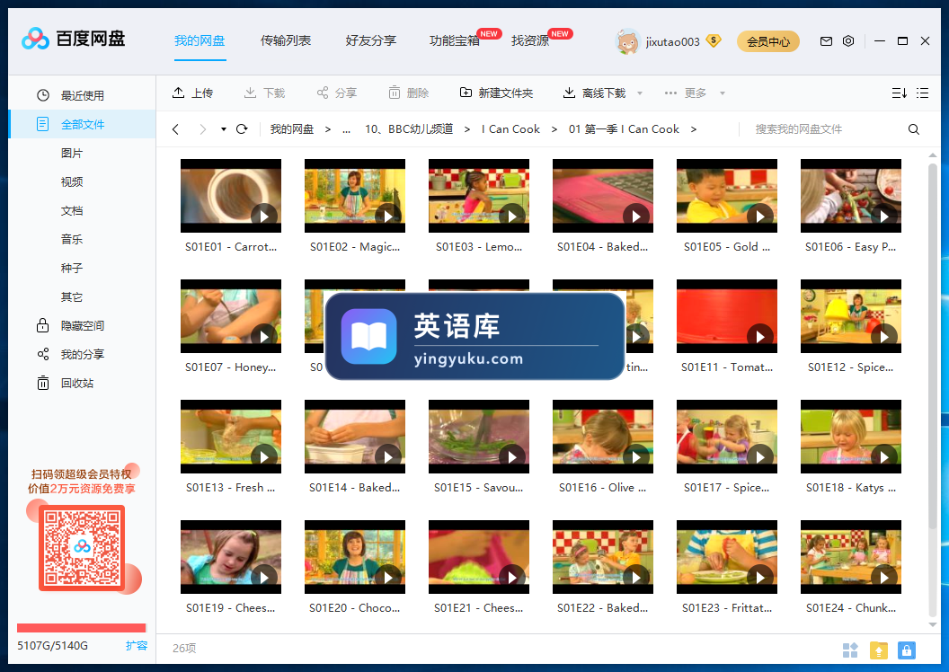949x672 pixels.
Task: Click the membership QR code image
Action: tap(82, 547)
